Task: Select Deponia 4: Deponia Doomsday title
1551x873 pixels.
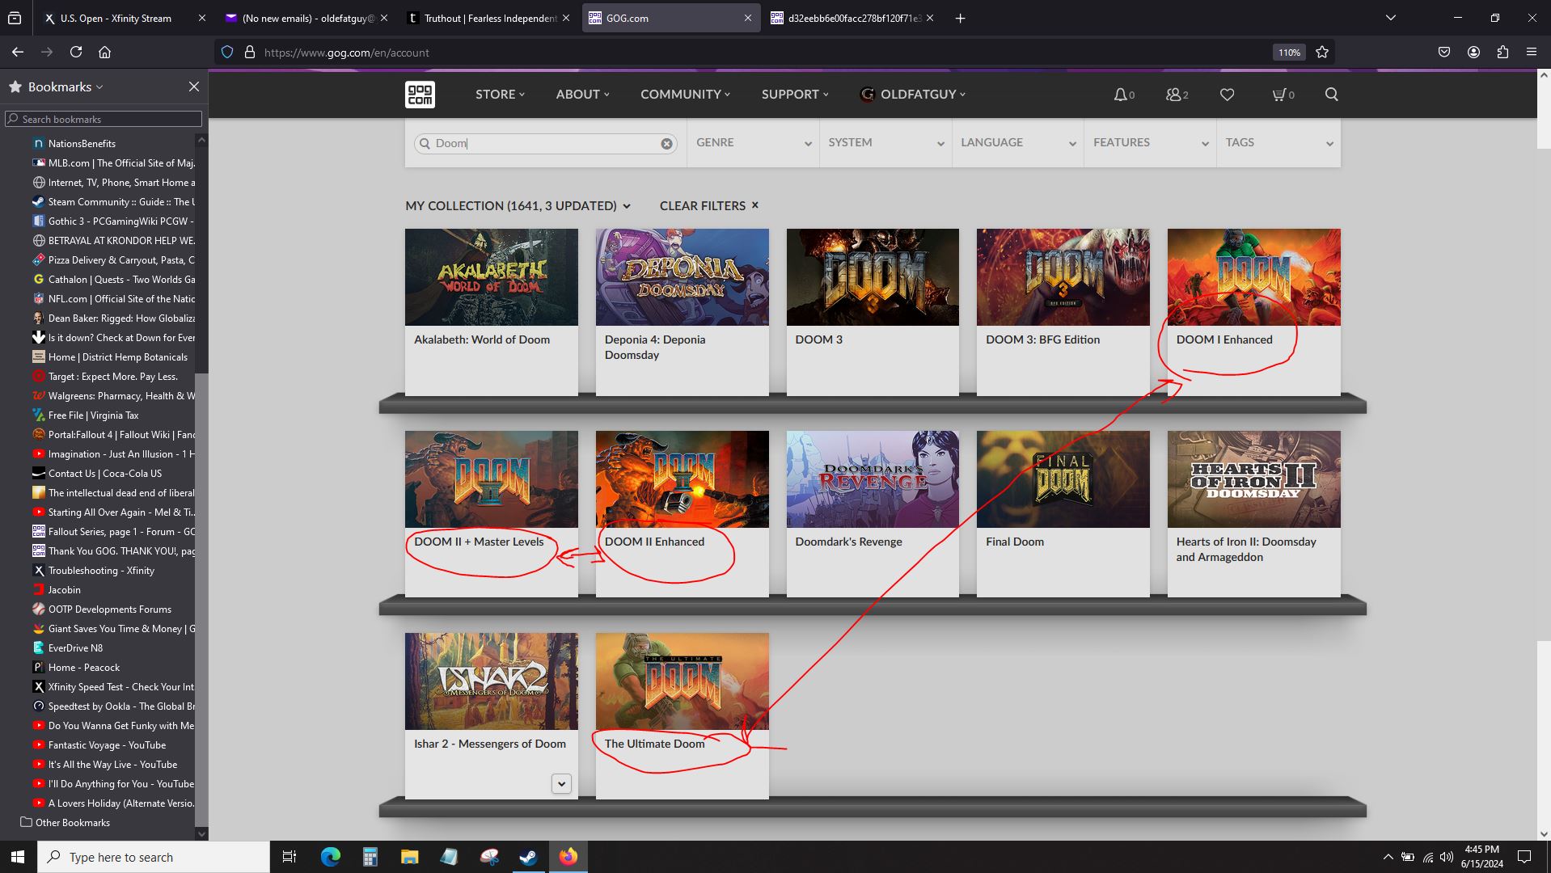Action: [x=655, y=348]
